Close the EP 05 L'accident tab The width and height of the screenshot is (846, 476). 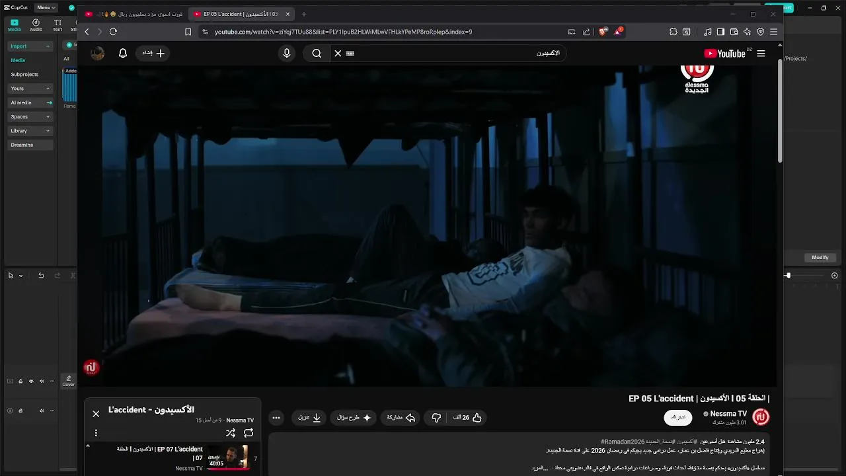point(288,14)
